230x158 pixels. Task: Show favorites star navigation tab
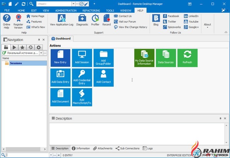coord(22,47)
